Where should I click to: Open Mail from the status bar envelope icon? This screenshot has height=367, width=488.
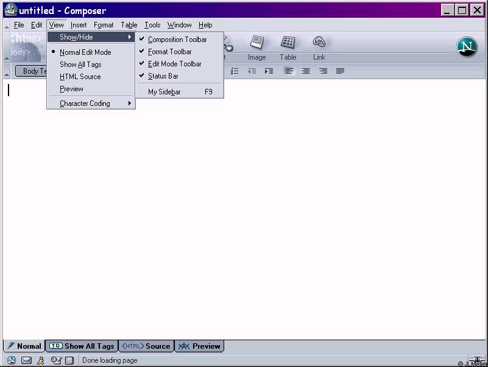26,360
